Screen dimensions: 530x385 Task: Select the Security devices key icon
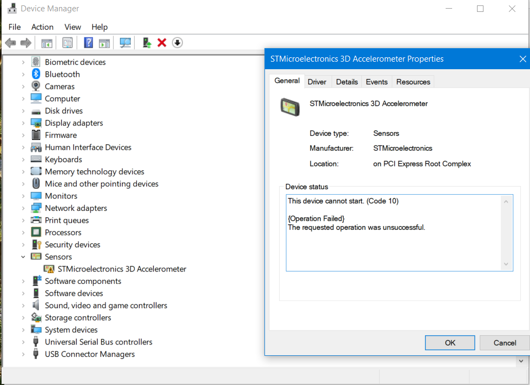(x=36, y=244)
